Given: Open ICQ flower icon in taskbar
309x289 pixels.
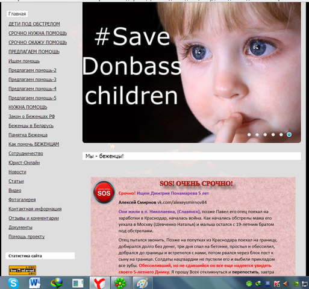Looking at the screenshot, I should click(x=120, y=283).
